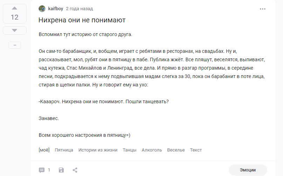Share the post via the share icon
Screen dimensions: 283x176
[75, 170]
